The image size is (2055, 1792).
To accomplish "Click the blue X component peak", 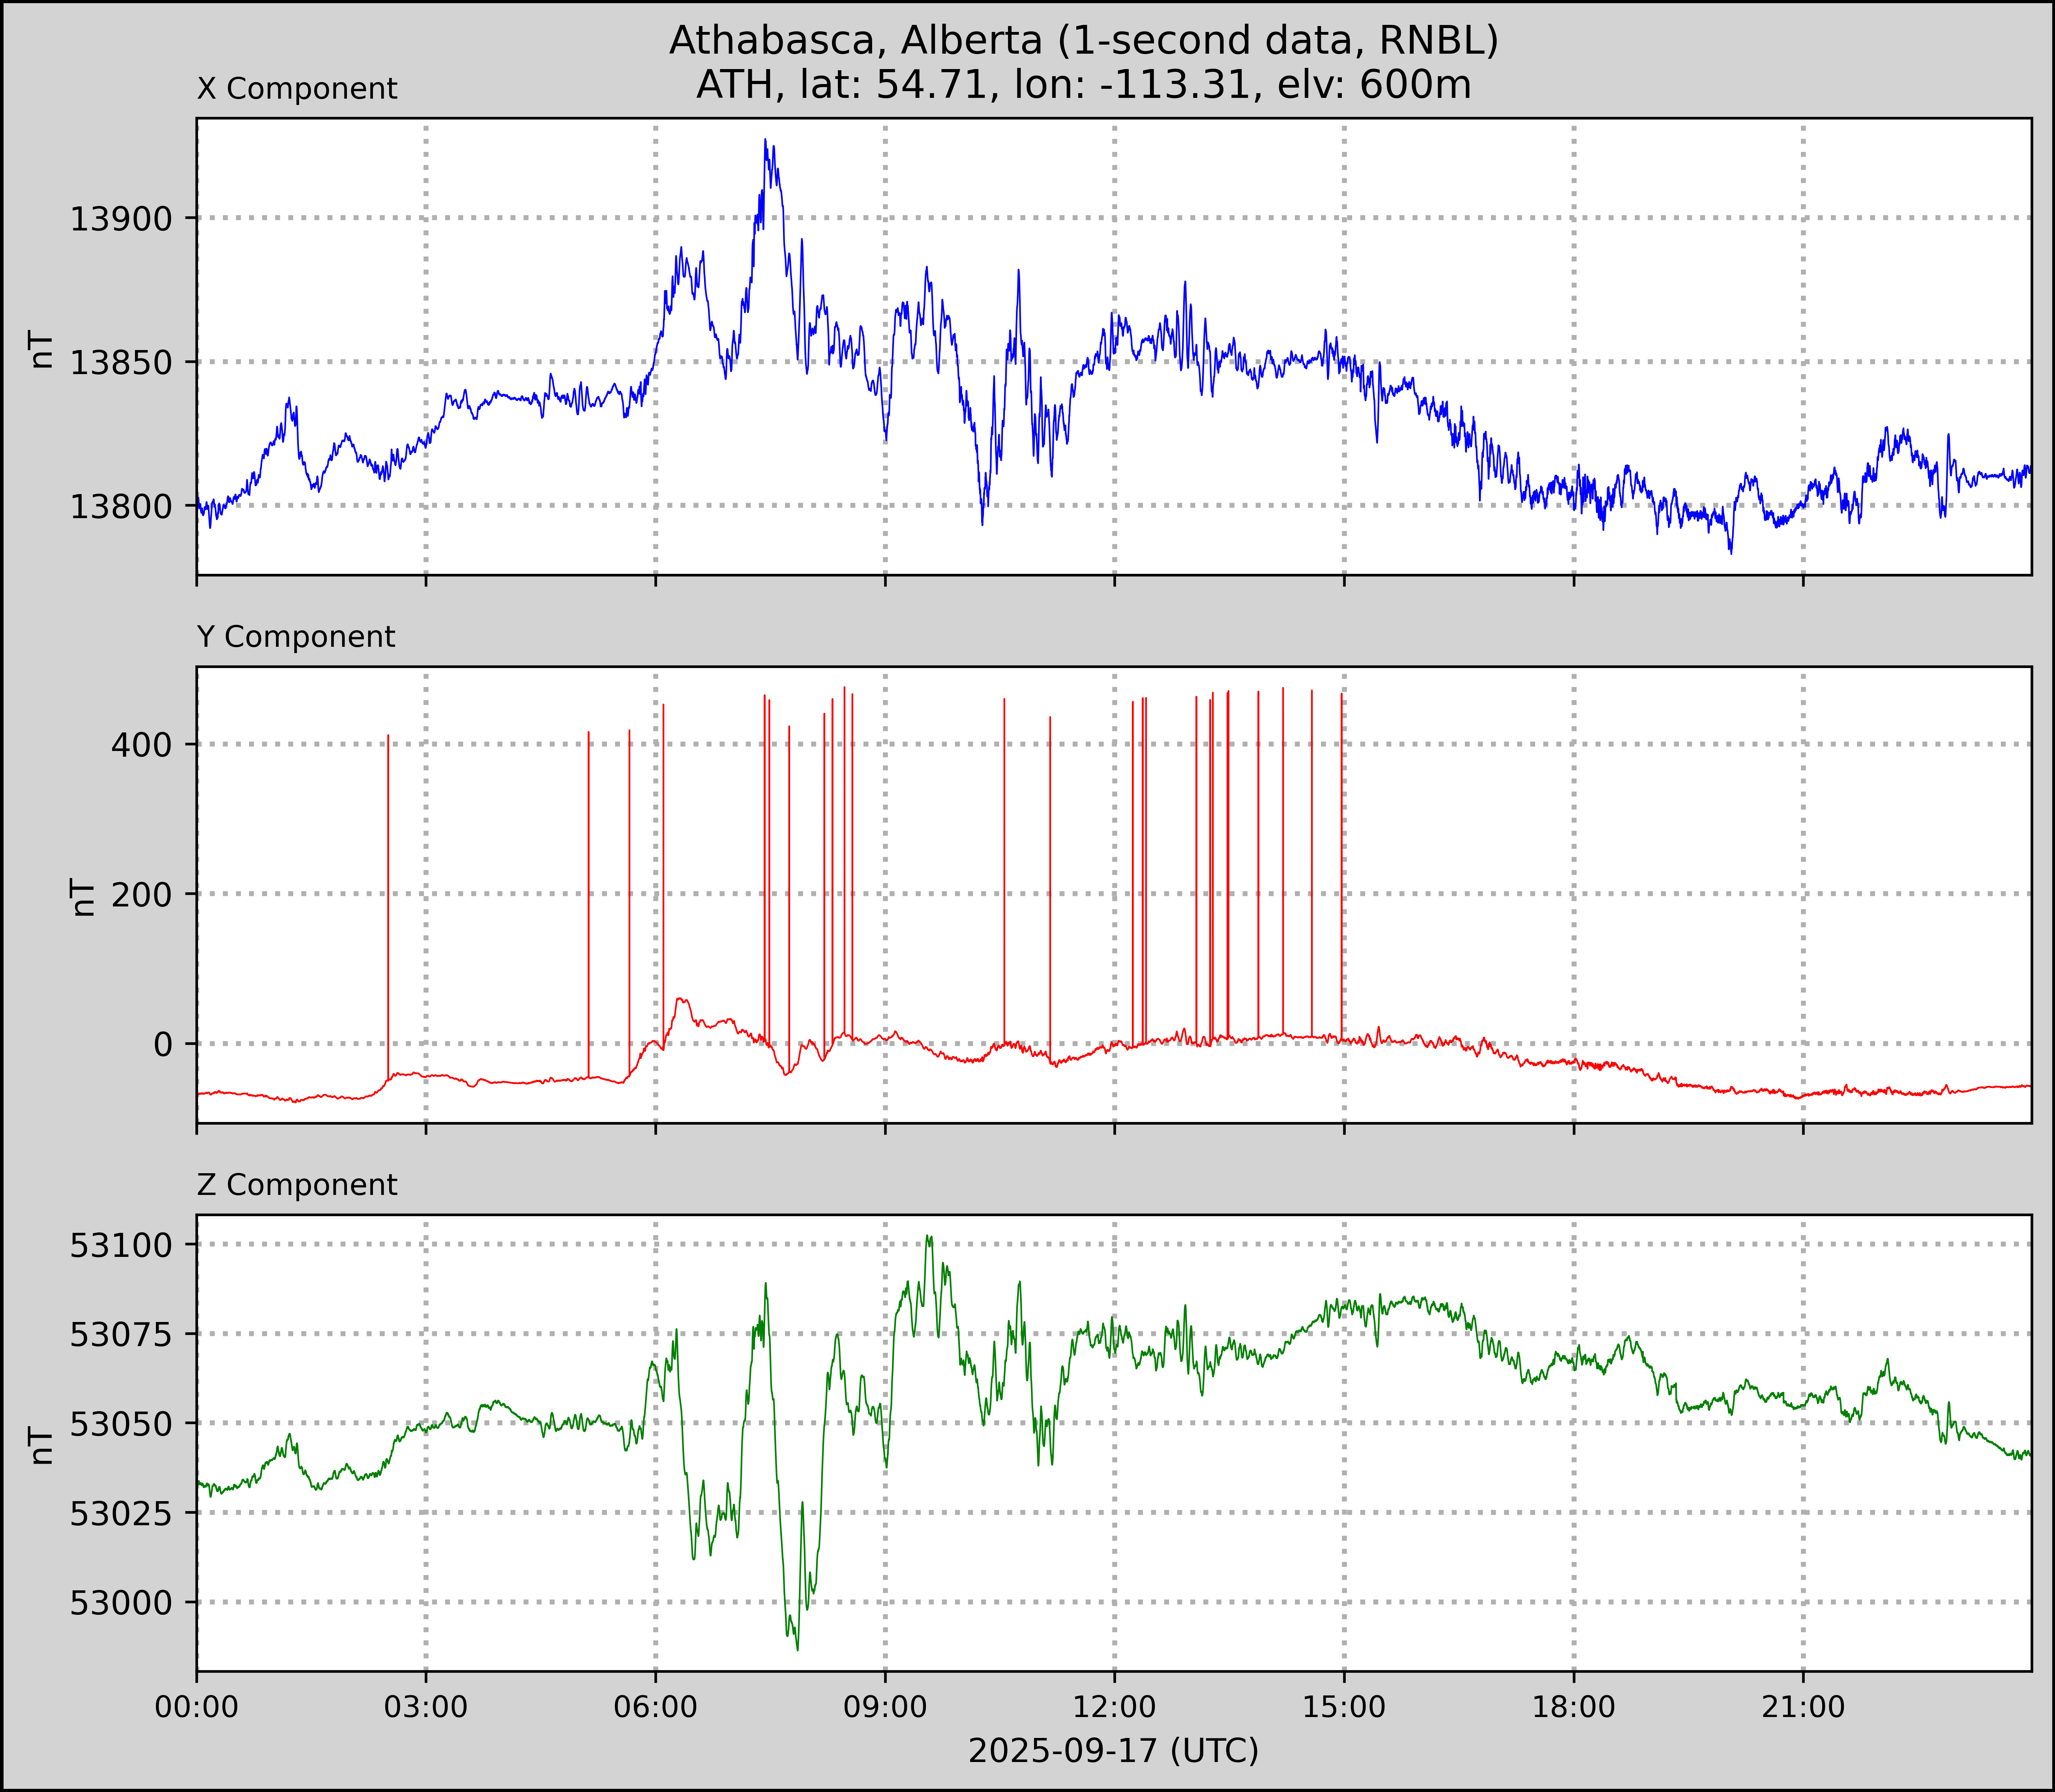I will click(x=765, y=141).
